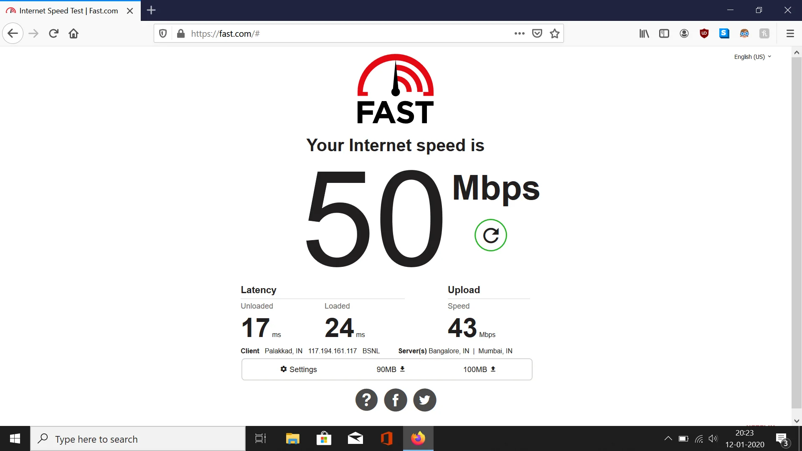Toggle the sidebar view icon

coord(664,33)
